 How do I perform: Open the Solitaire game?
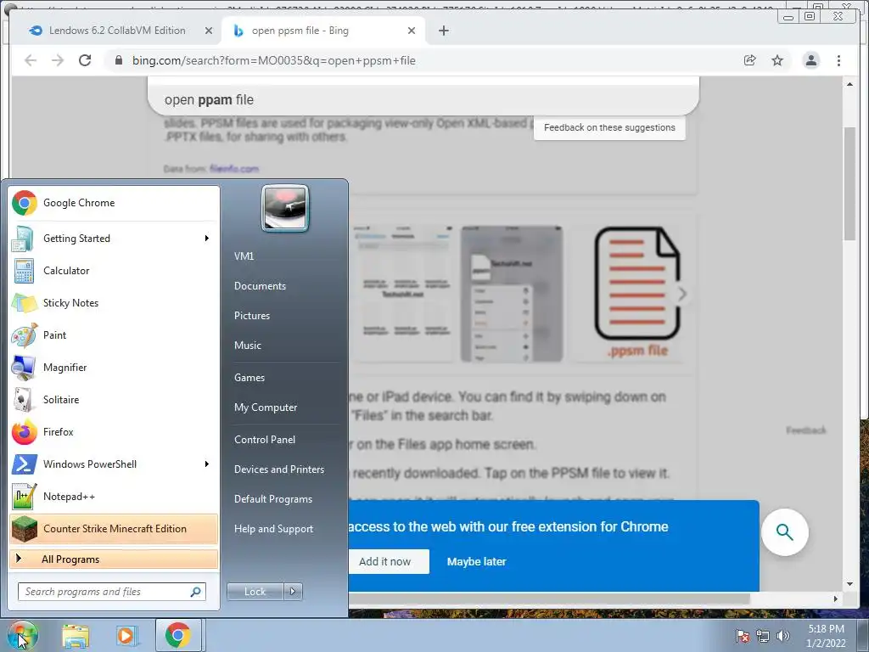click(x=114, y=399)
